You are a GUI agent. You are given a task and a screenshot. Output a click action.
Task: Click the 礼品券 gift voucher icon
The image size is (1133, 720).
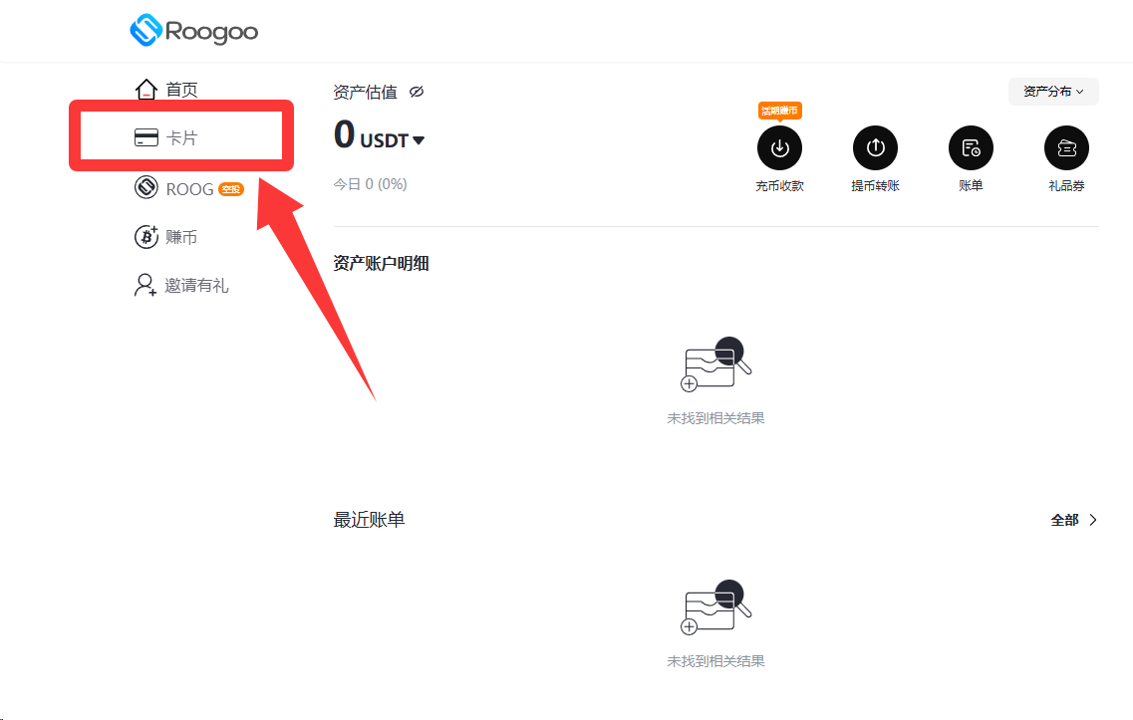(x=1066, y=148)
